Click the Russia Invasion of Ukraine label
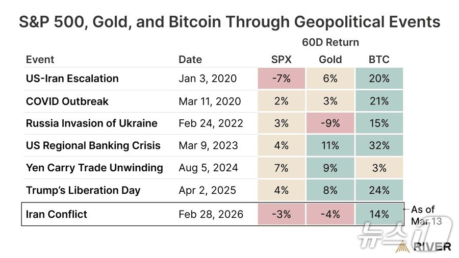The height and width of the screenshot is (258, 459). (91, 123)
